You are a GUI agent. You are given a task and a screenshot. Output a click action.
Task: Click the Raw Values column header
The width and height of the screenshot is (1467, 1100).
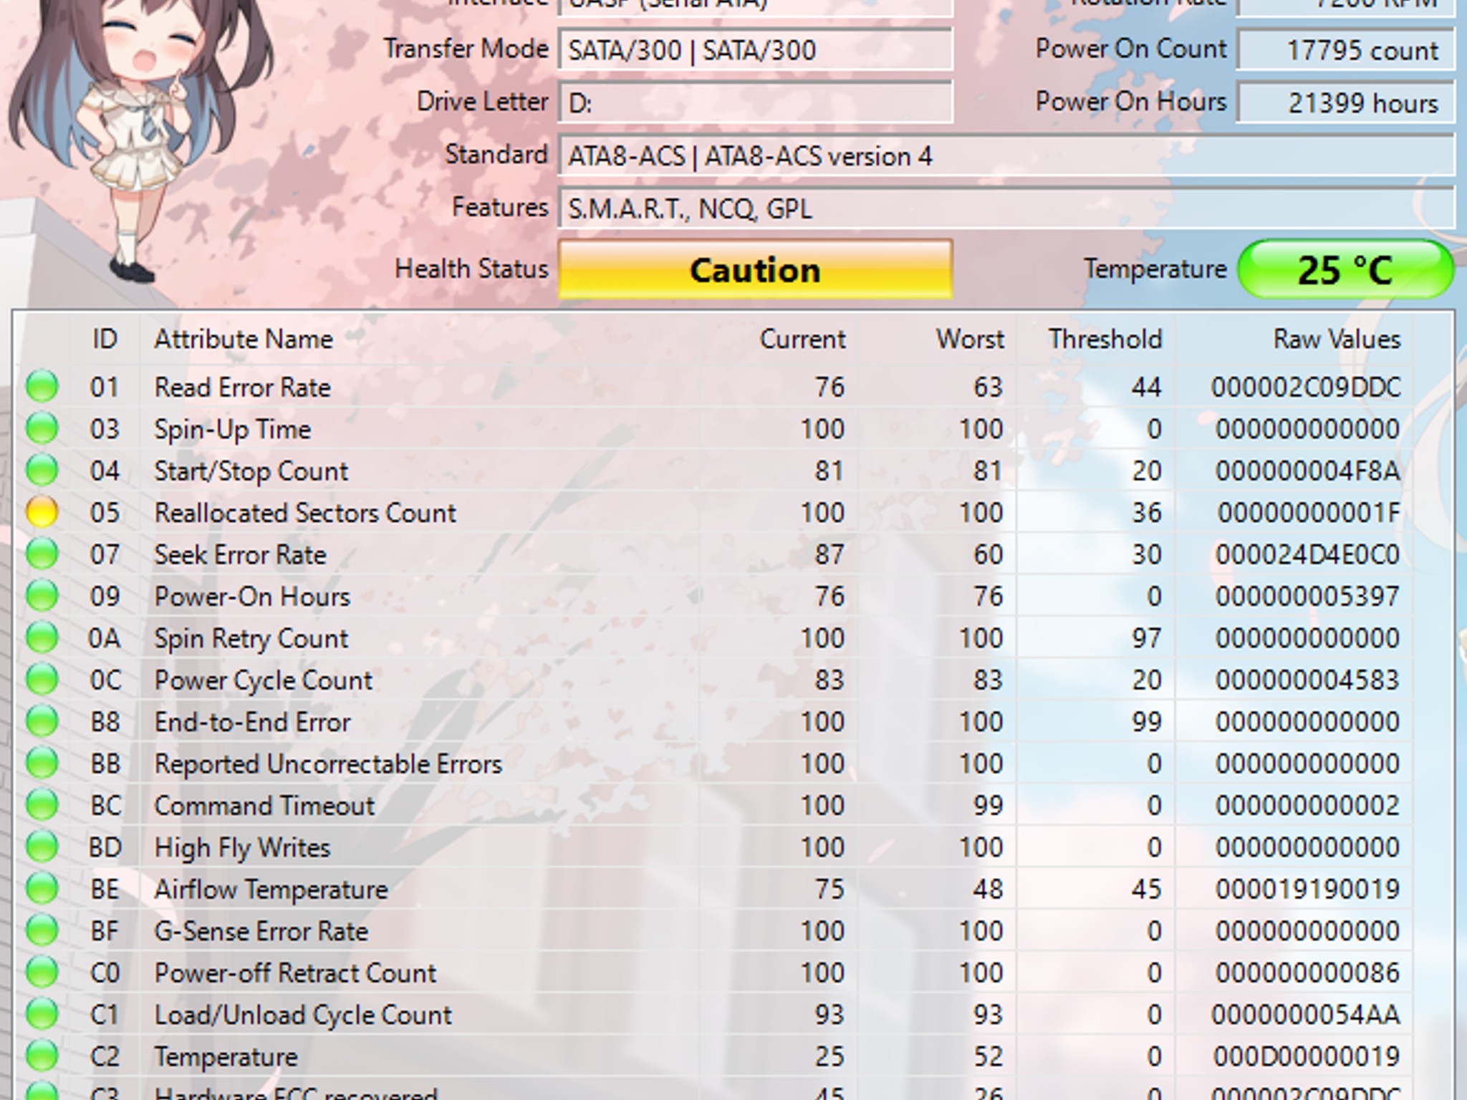click(1337, 339)
